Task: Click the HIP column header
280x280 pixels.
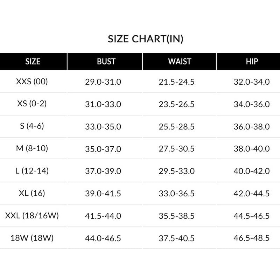Action: (252, 62)
